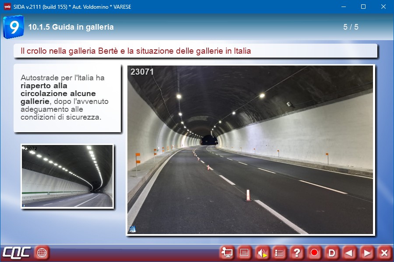
Task: Click the CQC logo
Action: pos(17,252)
